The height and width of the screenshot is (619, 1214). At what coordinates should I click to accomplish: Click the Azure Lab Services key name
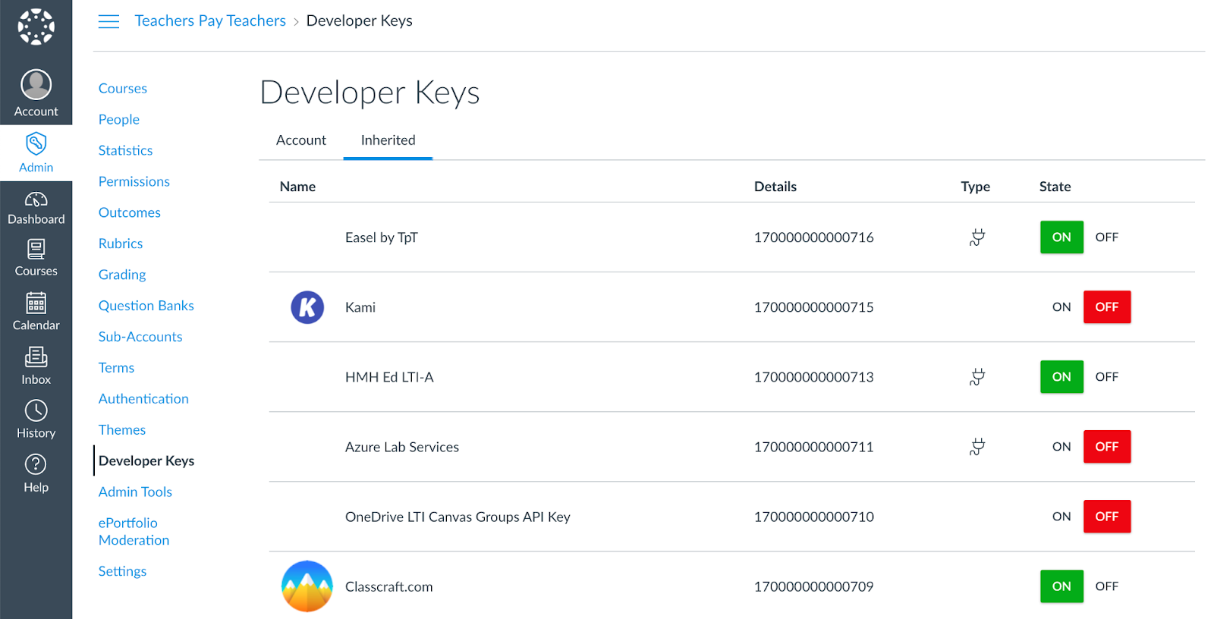(402, 447)
